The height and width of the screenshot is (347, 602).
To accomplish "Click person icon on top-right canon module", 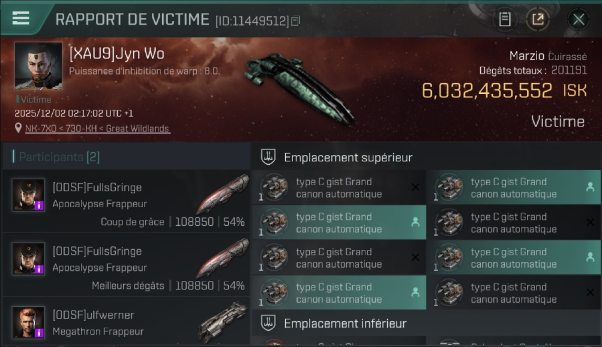I will pyautogui.click(x=590, y=187).
